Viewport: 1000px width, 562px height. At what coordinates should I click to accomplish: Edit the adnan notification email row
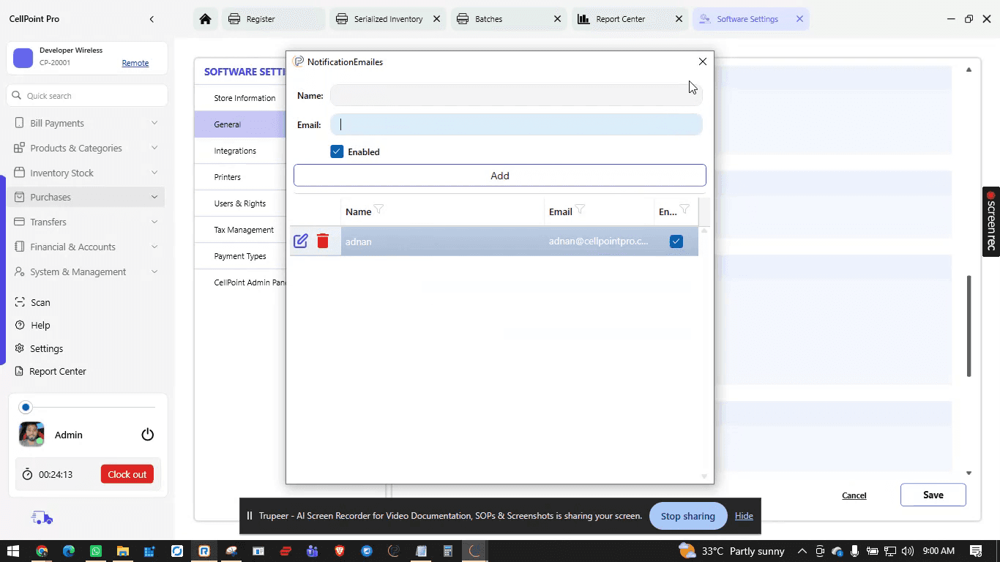(300, 241)
